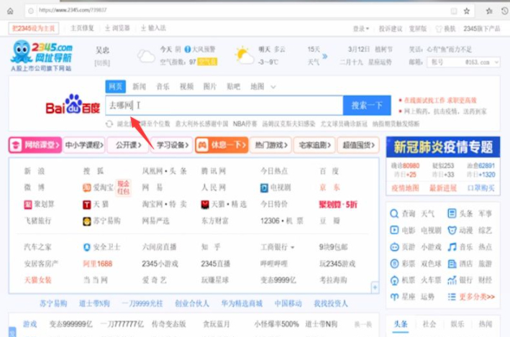Open 更多分类 more categories
510x337 pixels.
coord(477,297)
